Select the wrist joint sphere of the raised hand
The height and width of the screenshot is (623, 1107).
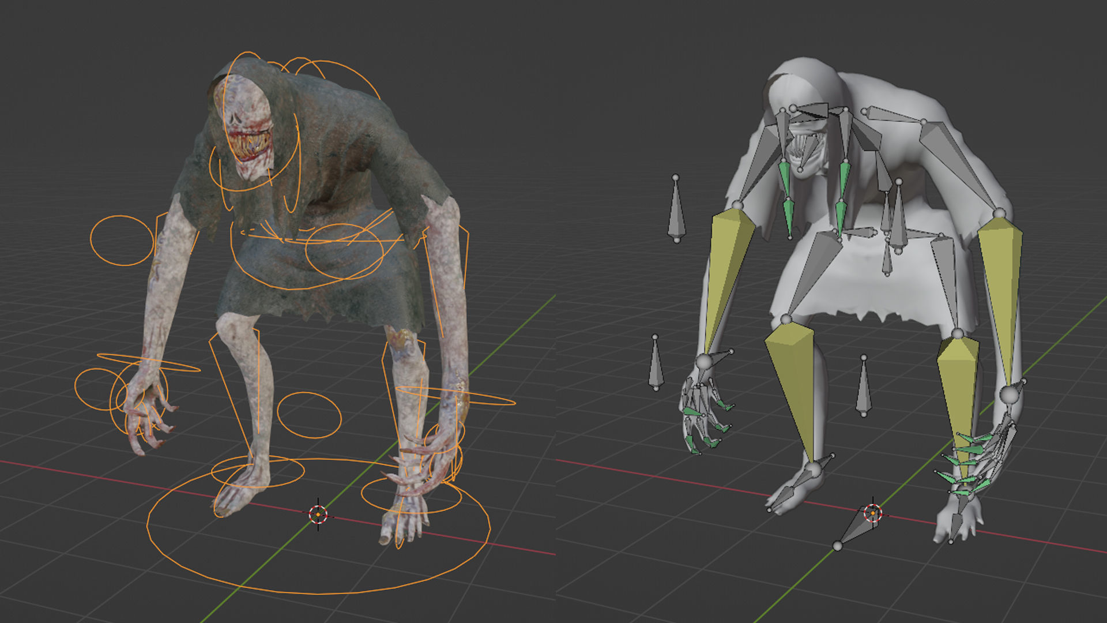tap(704, 362)
